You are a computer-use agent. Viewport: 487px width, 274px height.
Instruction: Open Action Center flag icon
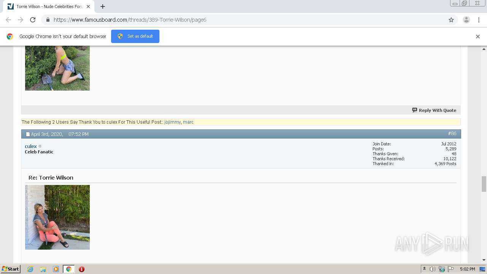point(451,269)
